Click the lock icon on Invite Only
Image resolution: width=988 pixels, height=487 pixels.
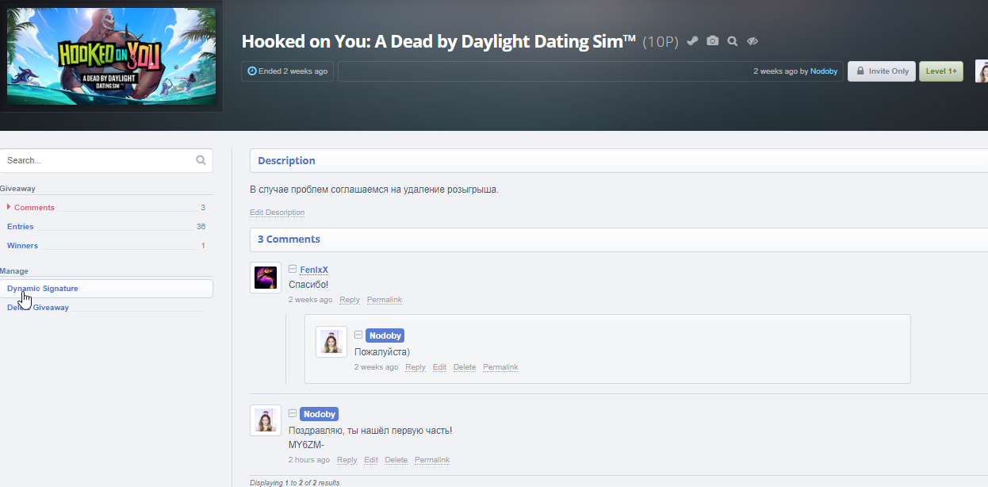click(860, 71)
